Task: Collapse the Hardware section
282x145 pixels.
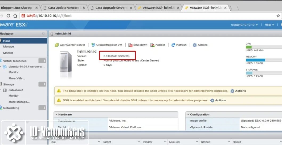Action: tap(56, 114)
